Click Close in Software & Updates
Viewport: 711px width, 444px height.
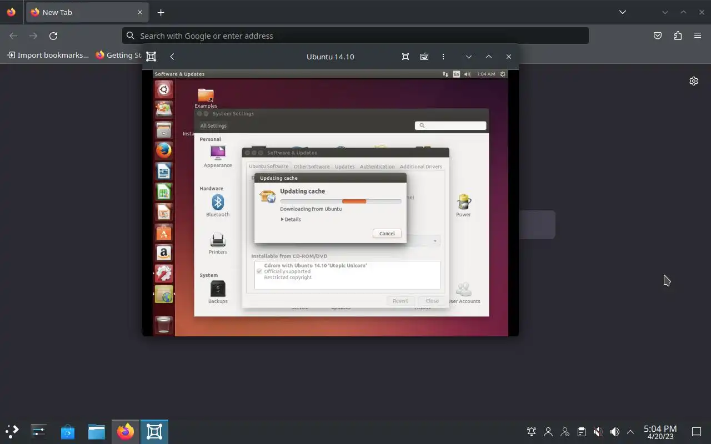[432, 301]
